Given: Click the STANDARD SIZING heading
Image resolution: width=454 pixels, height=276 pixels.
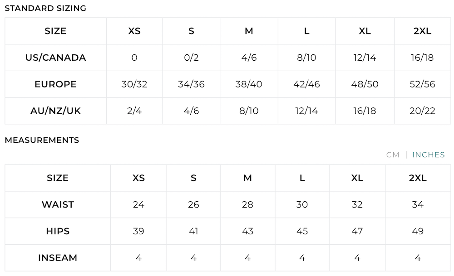Looking at the screenshot, I should coord(45,8).
